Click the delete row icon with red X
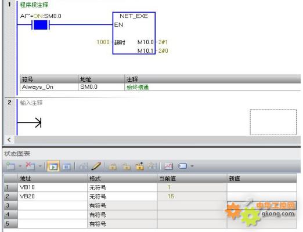The image size is (303, 232). [x=30, y=166]
